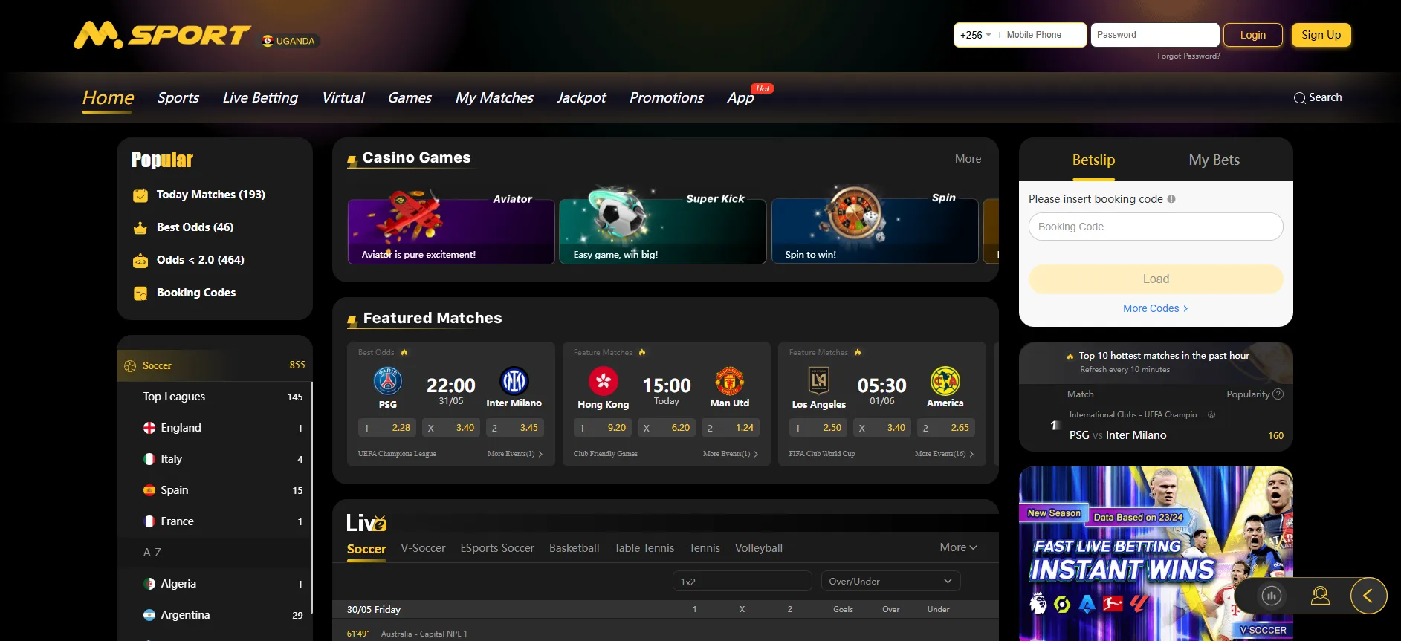Click the Man Utd club crest
This screenshot has width=1401, height=641.
[x=730, y=381]
